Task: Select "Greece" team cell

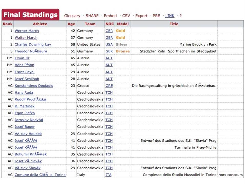Action: click(x=83, y=86)
